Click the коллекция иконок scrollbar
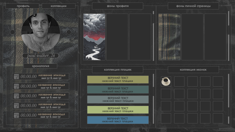235x132 pixels. (229, 99)
